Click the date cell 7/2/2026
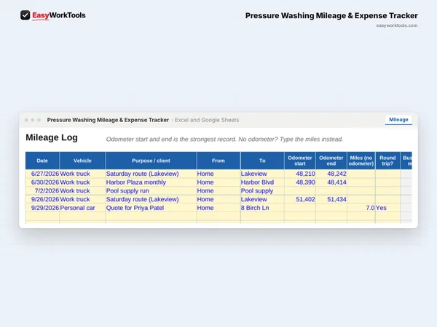The height and width of the screenshot is (327, 437). pyautogui.click(x=42, y=191)
